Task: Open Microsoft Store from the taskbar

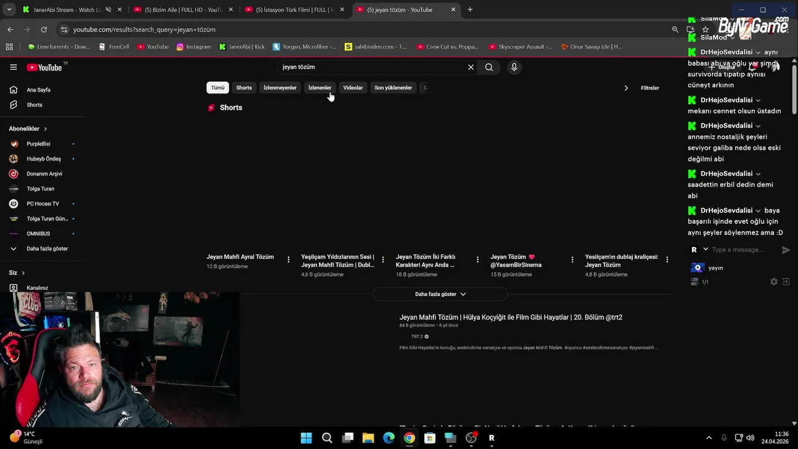Action: [430, 438]
